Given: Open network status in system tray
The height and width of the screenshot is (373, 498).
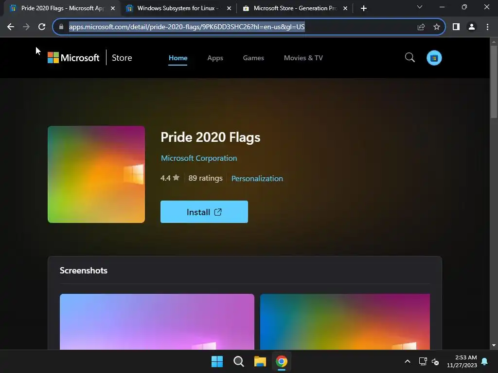Looking at the screenshot, I should 423,361.
